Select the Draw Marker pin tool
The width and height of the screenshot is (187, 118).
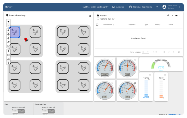[8, 51]
